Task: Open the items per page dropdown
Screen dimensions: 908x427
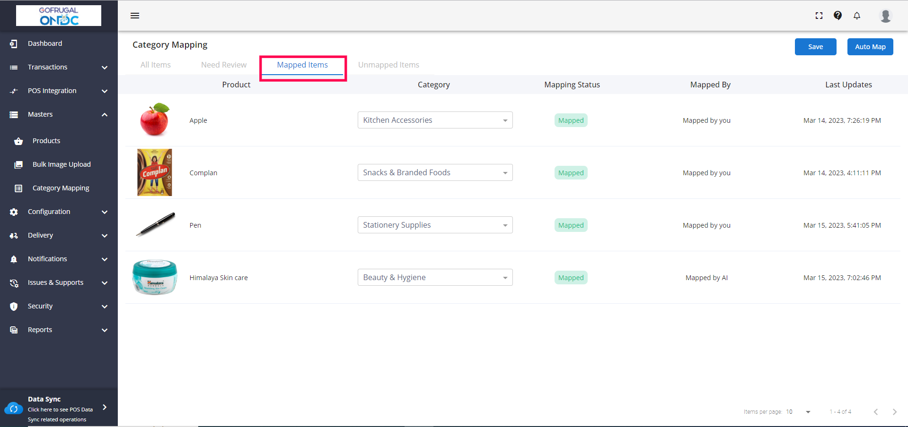Action: [x=808, y=412]
